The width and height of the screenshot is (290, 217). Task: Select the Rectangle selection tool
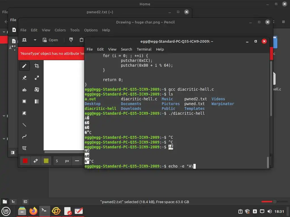24,101
